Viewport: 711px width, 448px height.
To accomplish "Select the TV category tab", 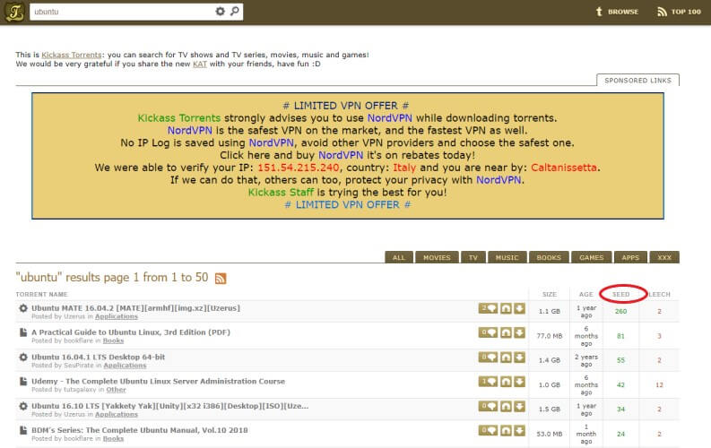I will [x=473, y=257].
